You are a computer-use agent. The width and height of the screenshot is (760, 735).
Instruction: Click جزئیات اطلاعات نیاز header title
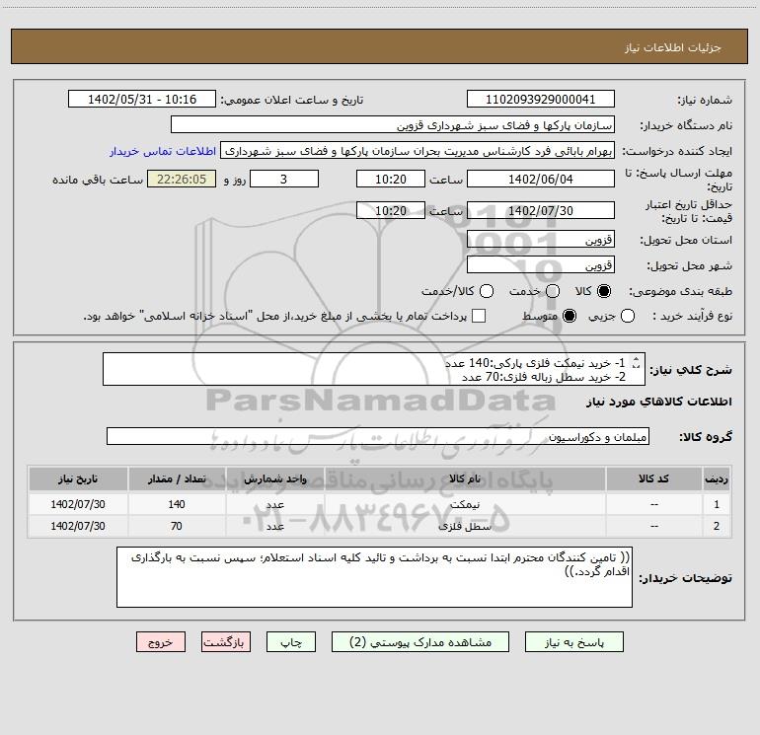click(672, 47)
